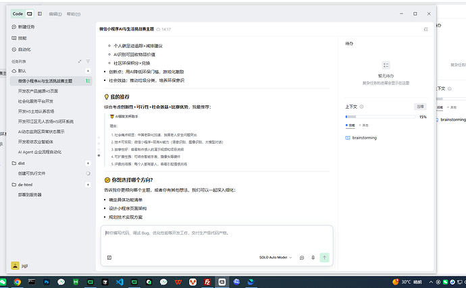Open the 自动化 automation page
The image size is (466, 288).
[21, 49]
